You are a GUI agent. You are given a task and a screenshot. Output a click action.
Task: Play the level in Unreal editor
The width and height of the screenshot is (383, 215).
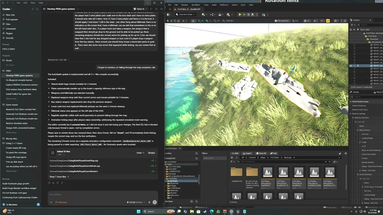(240, 14)
